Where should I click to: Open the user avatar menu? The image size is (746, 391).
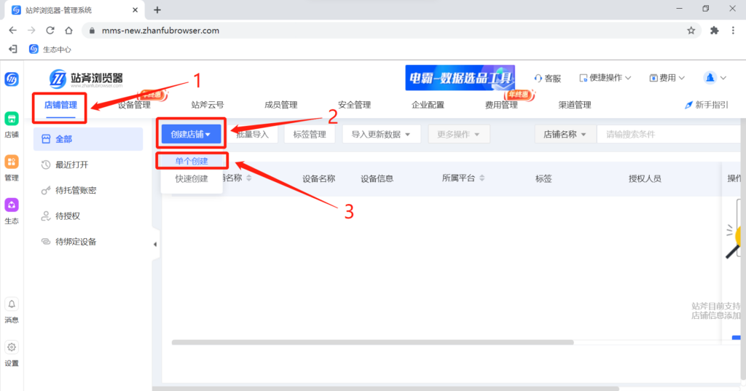[x=715, y=78]
